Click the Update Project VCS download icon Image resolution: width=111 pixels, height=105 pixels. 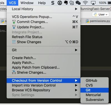click(14, 27)
